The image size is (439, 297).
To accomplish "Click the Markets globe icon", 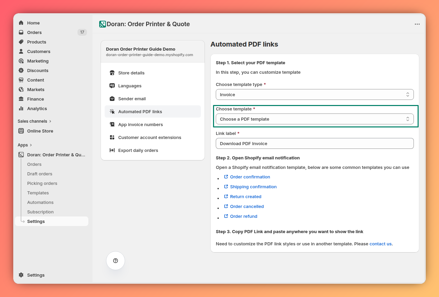I will [21, 89].
